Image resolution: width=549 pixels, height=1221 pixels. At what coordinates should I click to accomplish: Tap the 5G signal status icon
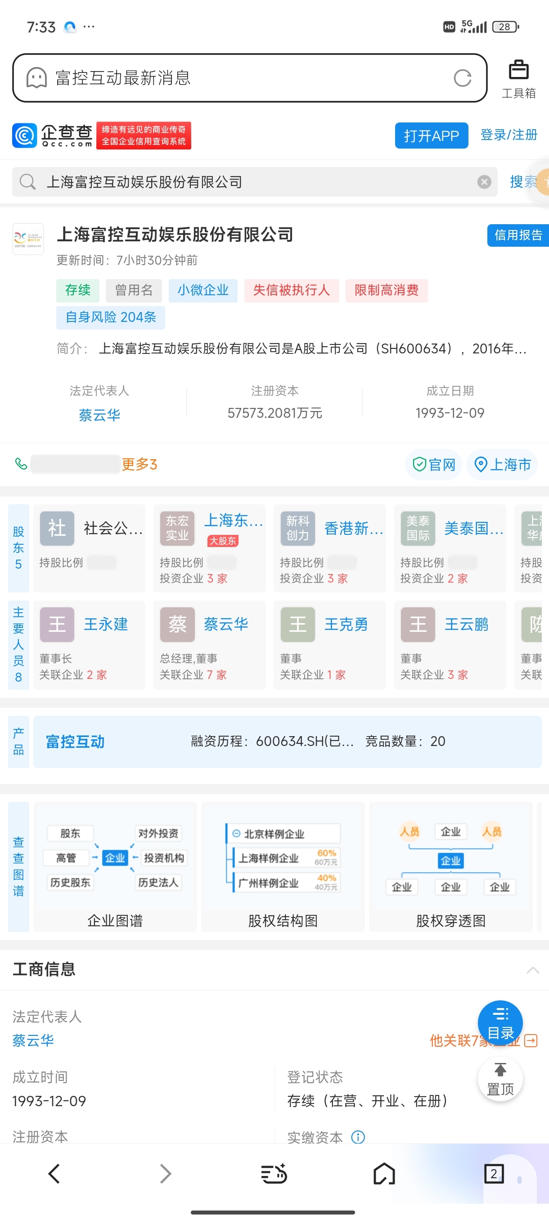click(x=473, y=27)
